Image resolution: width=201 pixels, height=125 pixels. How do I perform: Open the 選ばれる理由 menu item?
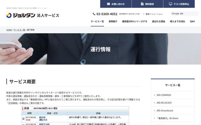pos(159,22)
